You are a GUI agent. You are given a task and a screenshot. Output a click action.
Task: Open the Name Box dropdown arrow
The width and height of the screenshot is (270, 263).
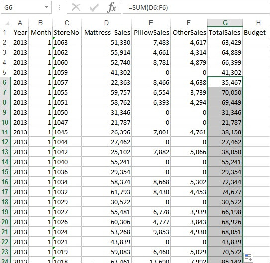pyautogui.click(x=46, y=7)
